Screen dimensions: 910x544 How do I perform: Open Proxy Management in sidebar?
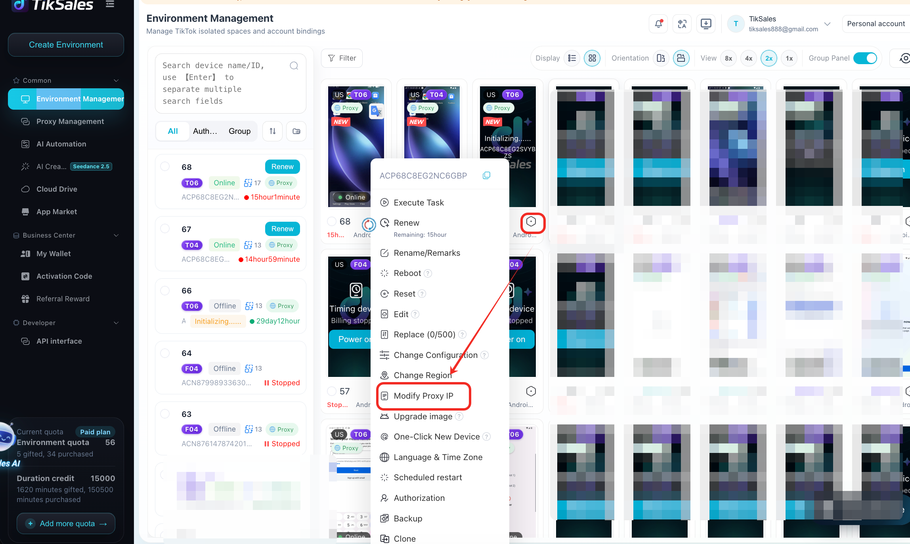tap(66, 122)
